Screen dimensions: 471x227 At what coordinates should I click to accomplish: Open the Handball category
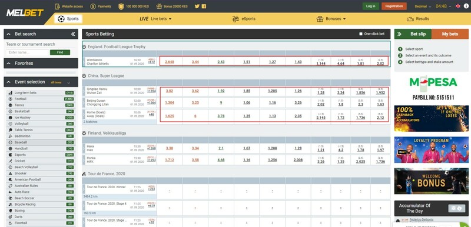[41, 148]
